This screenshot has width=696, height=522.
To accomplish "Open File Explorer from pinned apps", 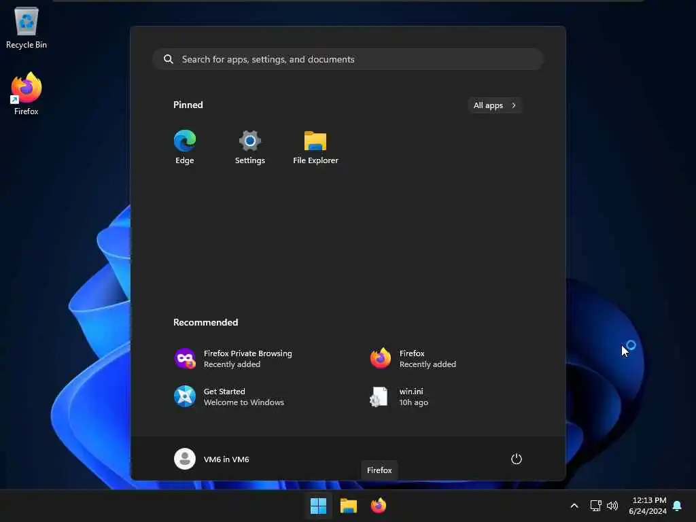I will coord(315,147).
